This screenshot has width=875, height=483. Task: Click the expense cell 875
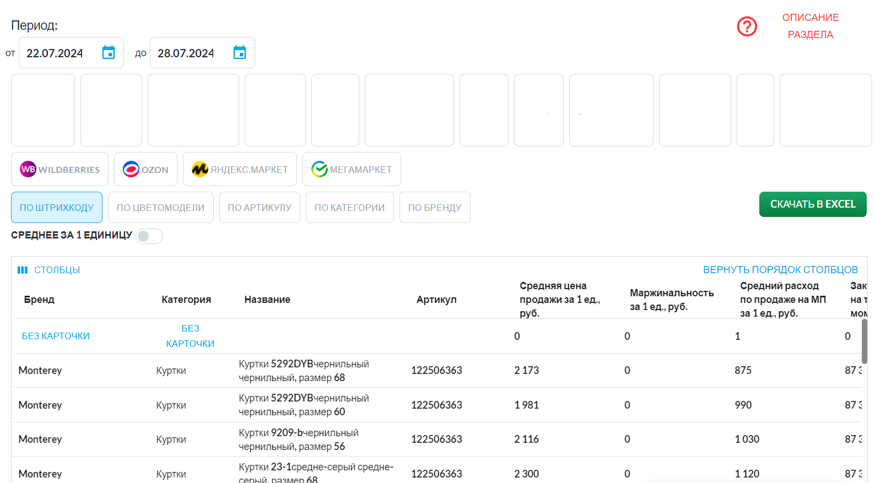click(x=743, y=371)
